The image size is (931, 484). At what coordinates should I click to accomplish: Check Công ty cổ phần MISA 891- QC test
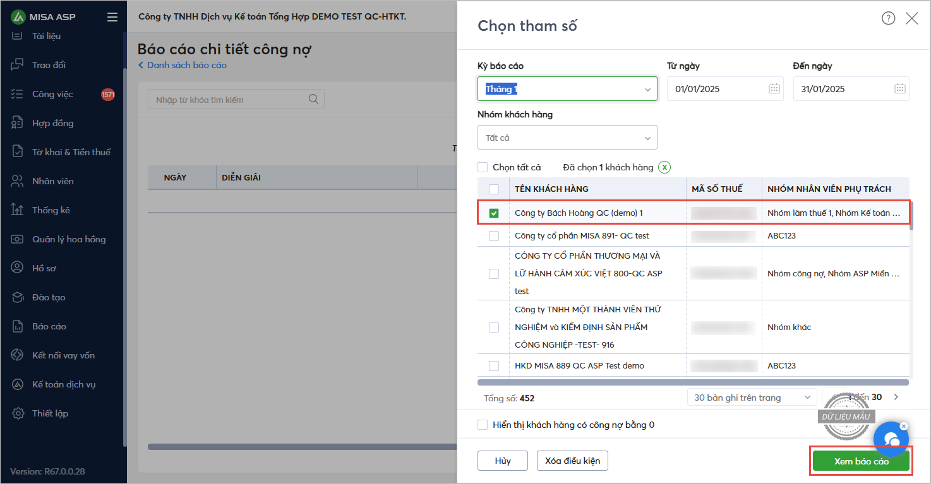(x=494, y=236)
